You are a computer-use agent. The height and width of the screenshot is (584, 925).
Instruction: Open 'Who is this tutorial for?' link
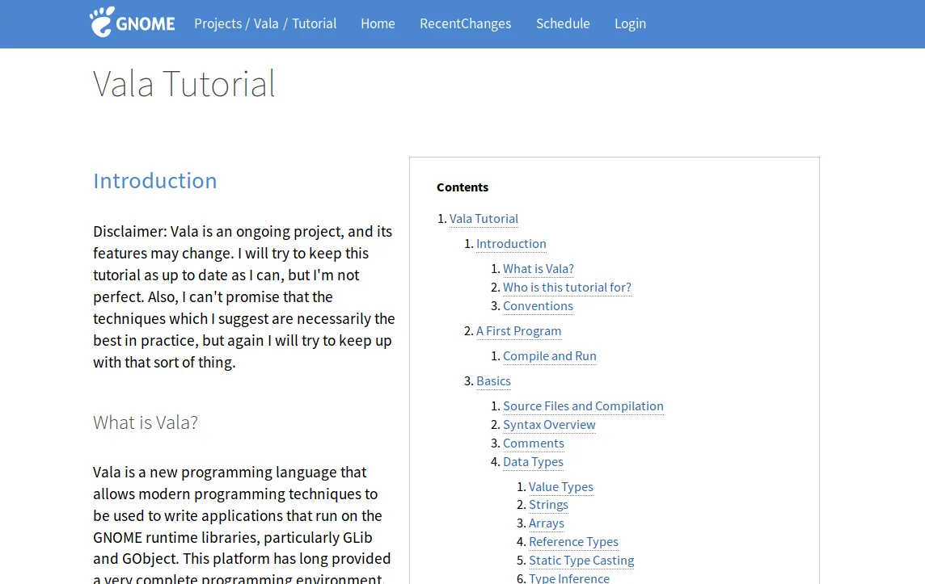[x=567, y=287]
